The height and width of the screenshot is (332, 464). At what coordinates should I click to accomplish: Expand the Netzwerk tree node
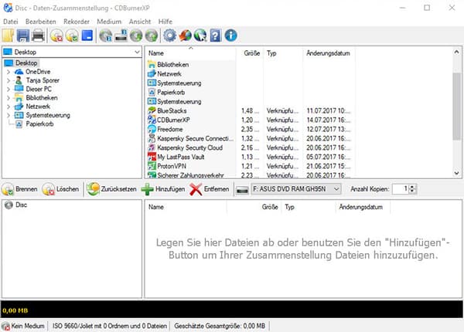coord(9,107)
